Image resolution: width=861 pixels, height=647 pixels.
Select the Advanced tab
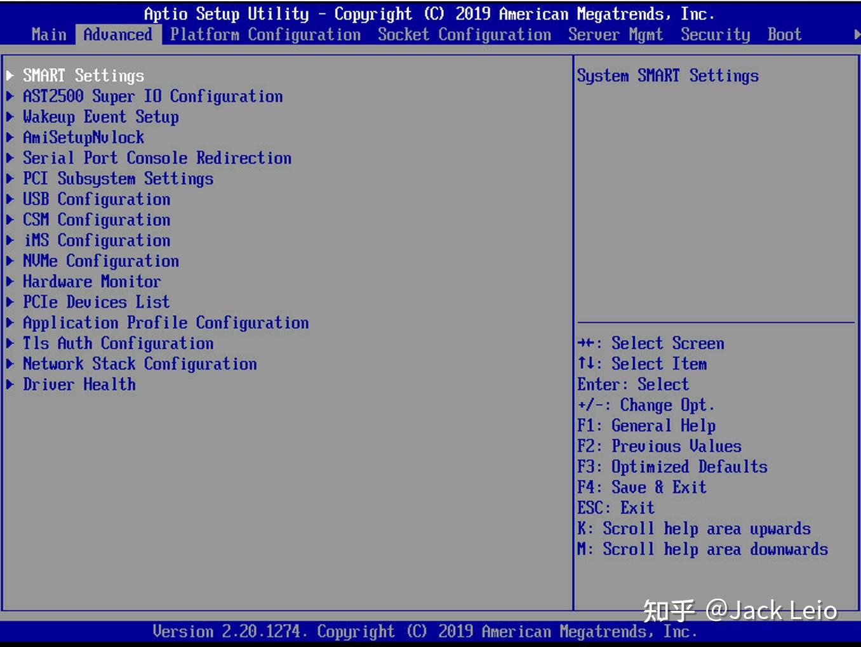[118, 34]
